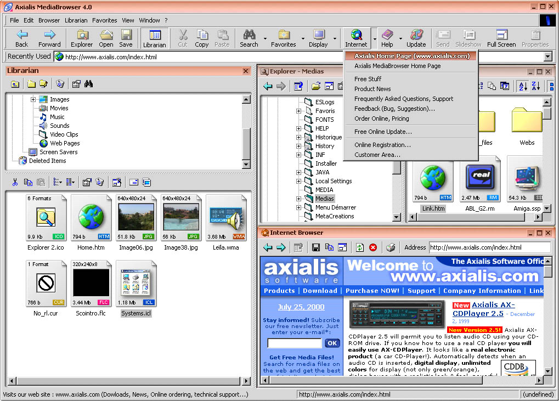This screenshot has height=401, width=559.
Task: Expand the Favoris folder in Explorer tree
Action: coord(299,111)
